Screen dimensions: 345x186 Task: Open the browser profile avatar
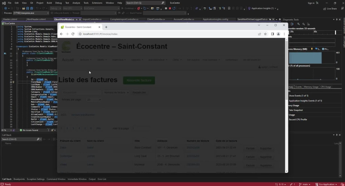pyautogui.click(x=278, y=34)
